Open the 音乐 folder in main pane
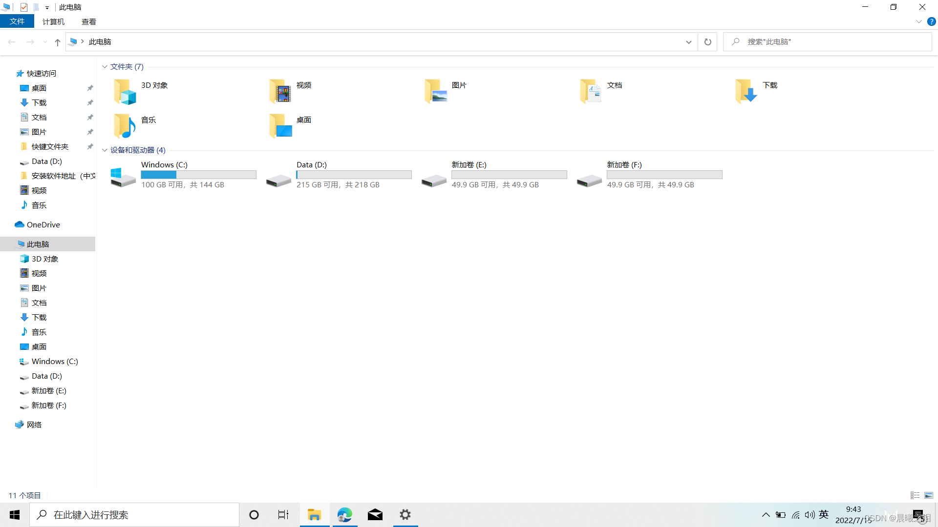The height and width of the screenshot is (527, 938). 125,126
